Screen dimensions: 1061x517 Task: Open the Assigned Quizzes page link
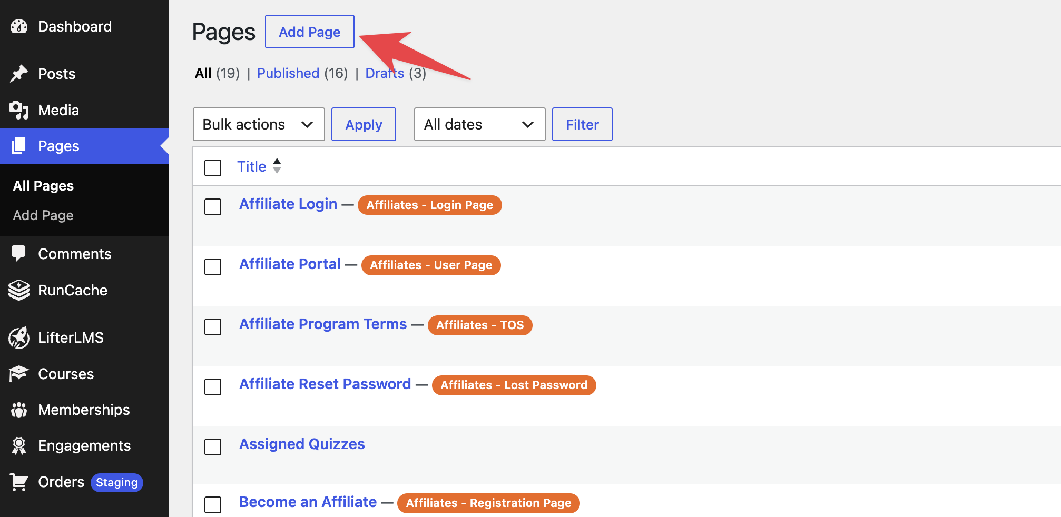(302, 444)
